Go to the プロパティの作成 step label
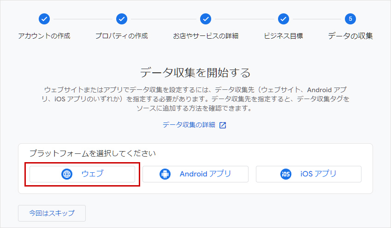The image size is (391, 228). pos(122,36)
